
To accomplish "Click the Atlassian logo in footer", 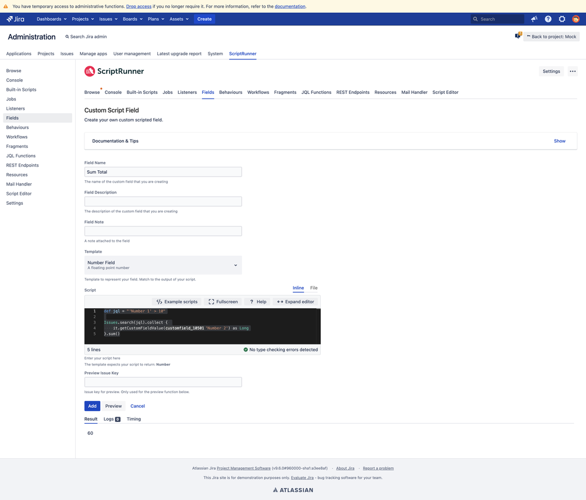I will pyautogui.click(x=293, y=490).
